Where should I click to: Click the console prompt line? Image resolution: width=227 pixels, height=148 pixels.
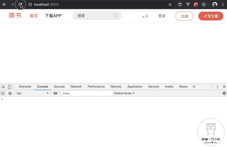113,99
